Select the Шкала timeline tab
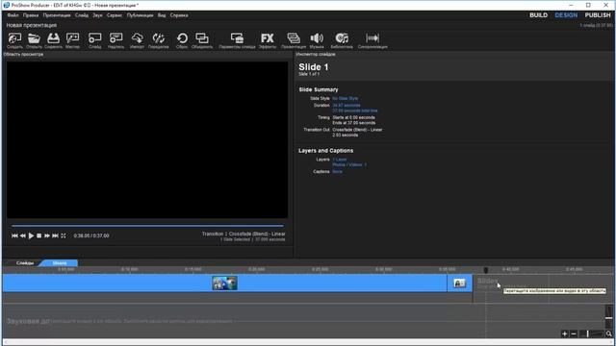Screen dimensions: 616x346 pyautogui.click(x=60, y=262)
